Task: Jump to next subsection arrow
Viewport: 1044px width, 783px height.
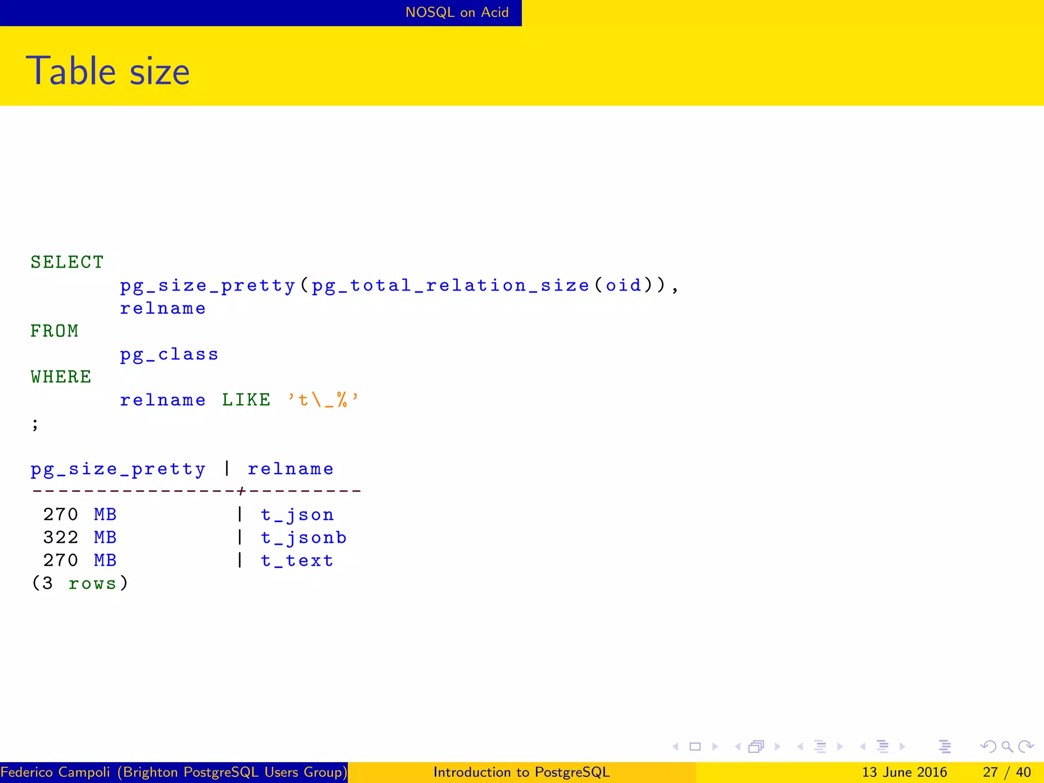Action: [840, 747]
